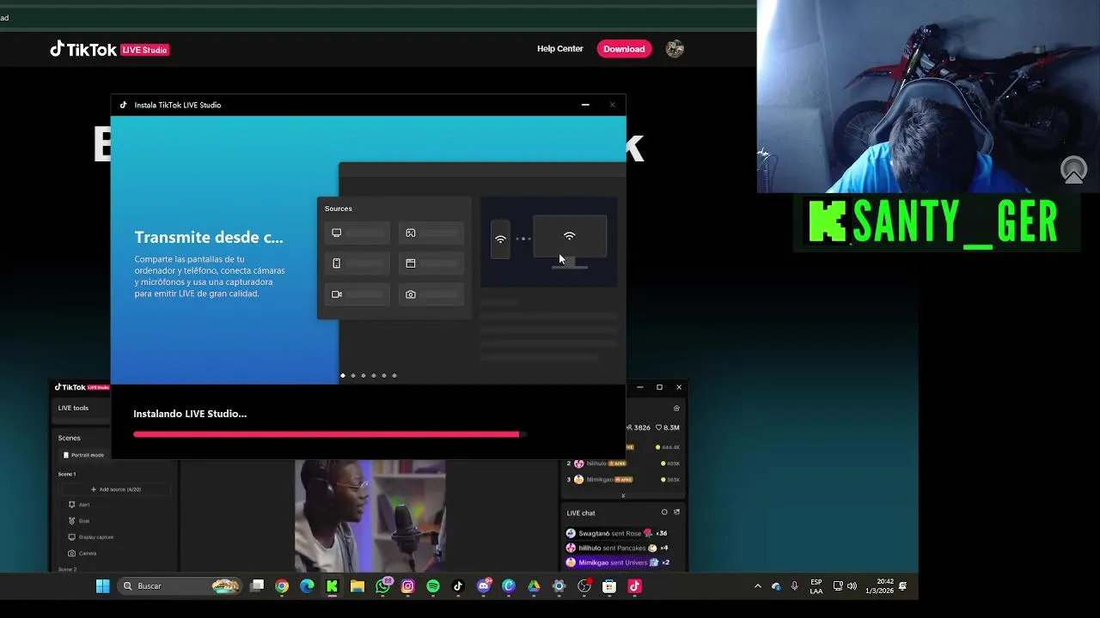This screenshot has width=1100, height=618.
Task: Open Google Drive from the taskbar
Action: click(x=534, y=586)
